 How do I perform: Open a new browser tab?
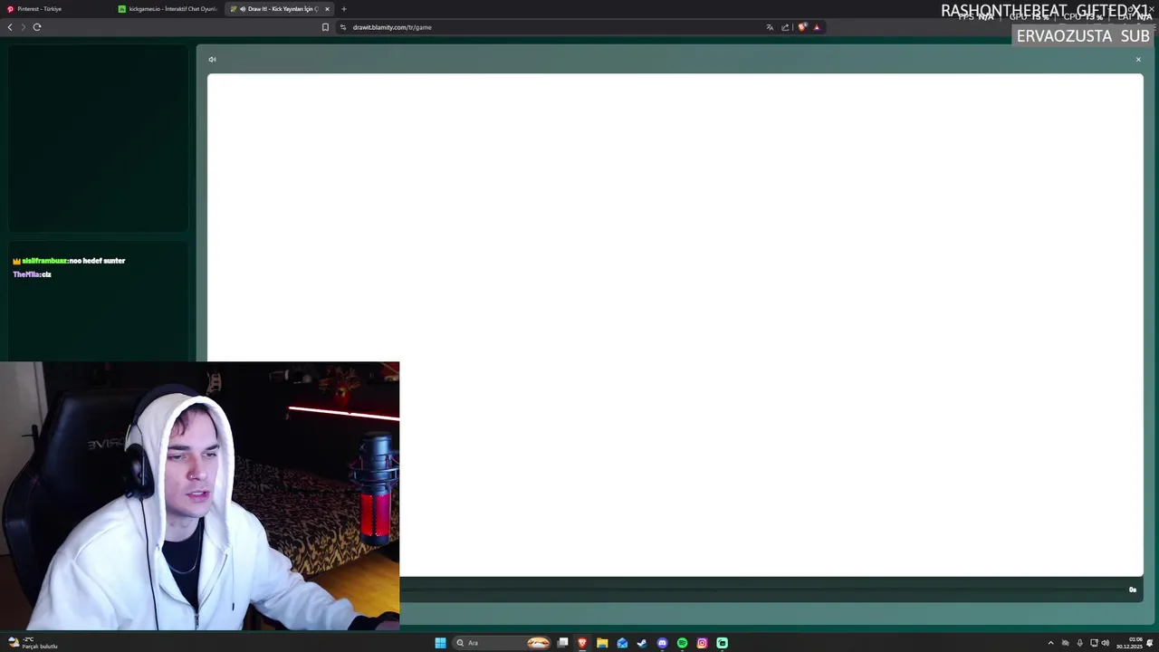tap(343, 9)
